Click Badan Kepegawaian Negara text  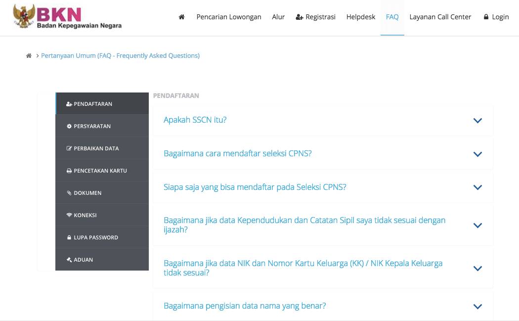pyautogui.click(x=79, y=26)
